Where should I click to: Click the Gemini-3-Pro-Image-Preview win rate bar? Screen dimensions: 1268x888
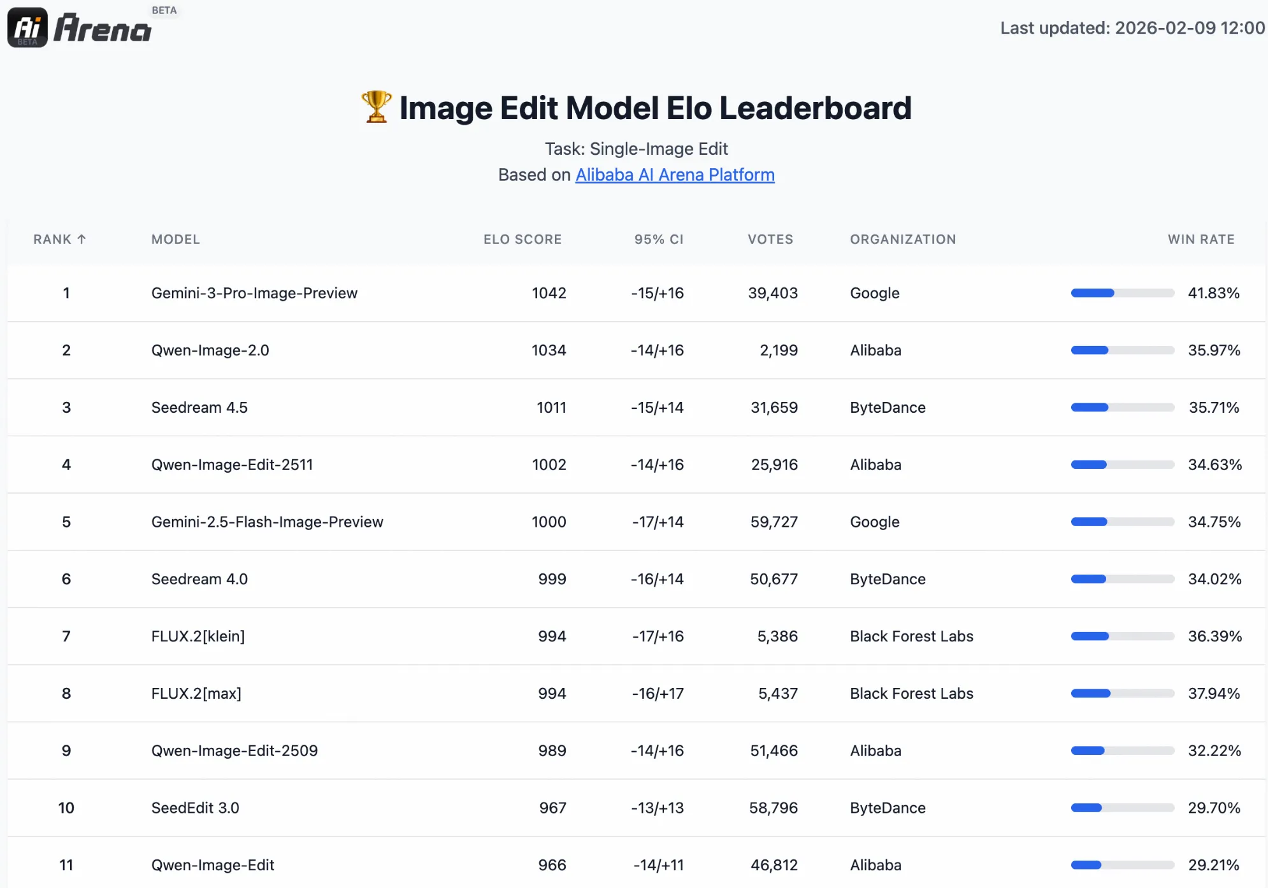tap(1122, 293)
